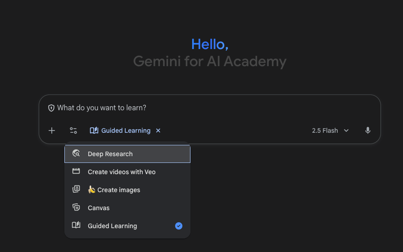Click the chevron arrow next to 2.5 Flash
The width and height of the screenshot is (403, 252).
[346, 130]
